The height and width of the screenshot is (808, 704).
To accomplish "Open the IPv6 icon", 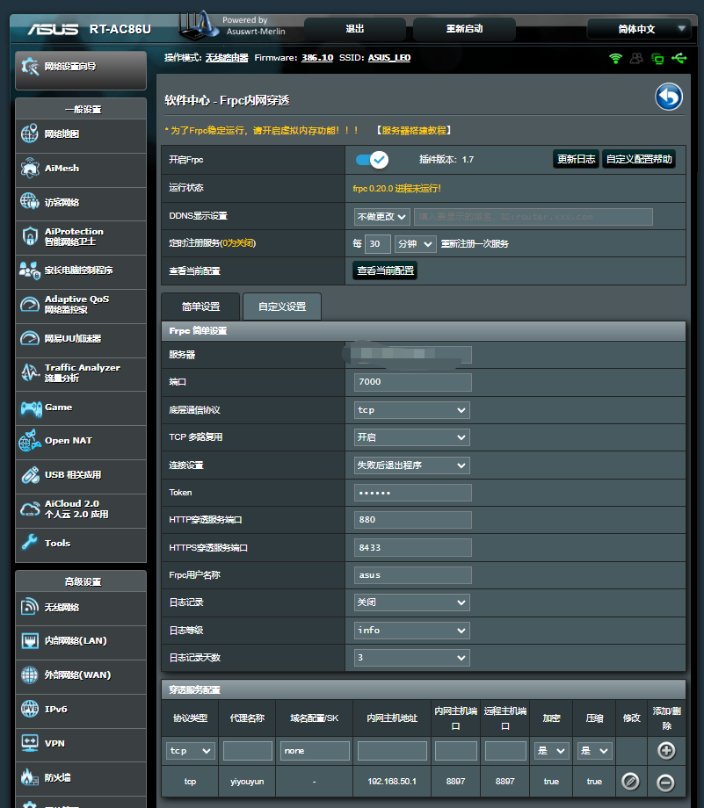I will tap(29, 709).
